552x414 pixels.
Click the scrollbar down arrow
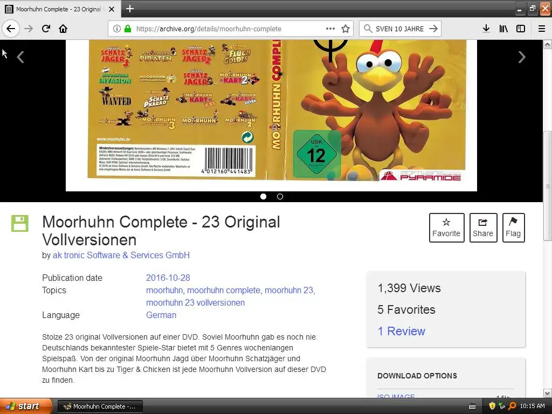click(x=548, y=393)
